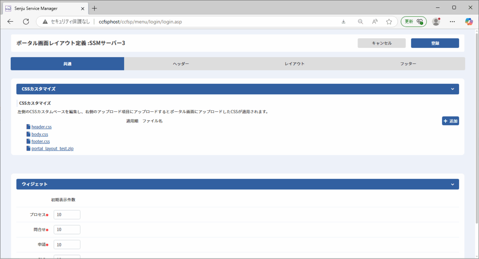The height and width of the screenshot is (259, 479).
Task: Open the フッター tab
Action: point(408,64)
